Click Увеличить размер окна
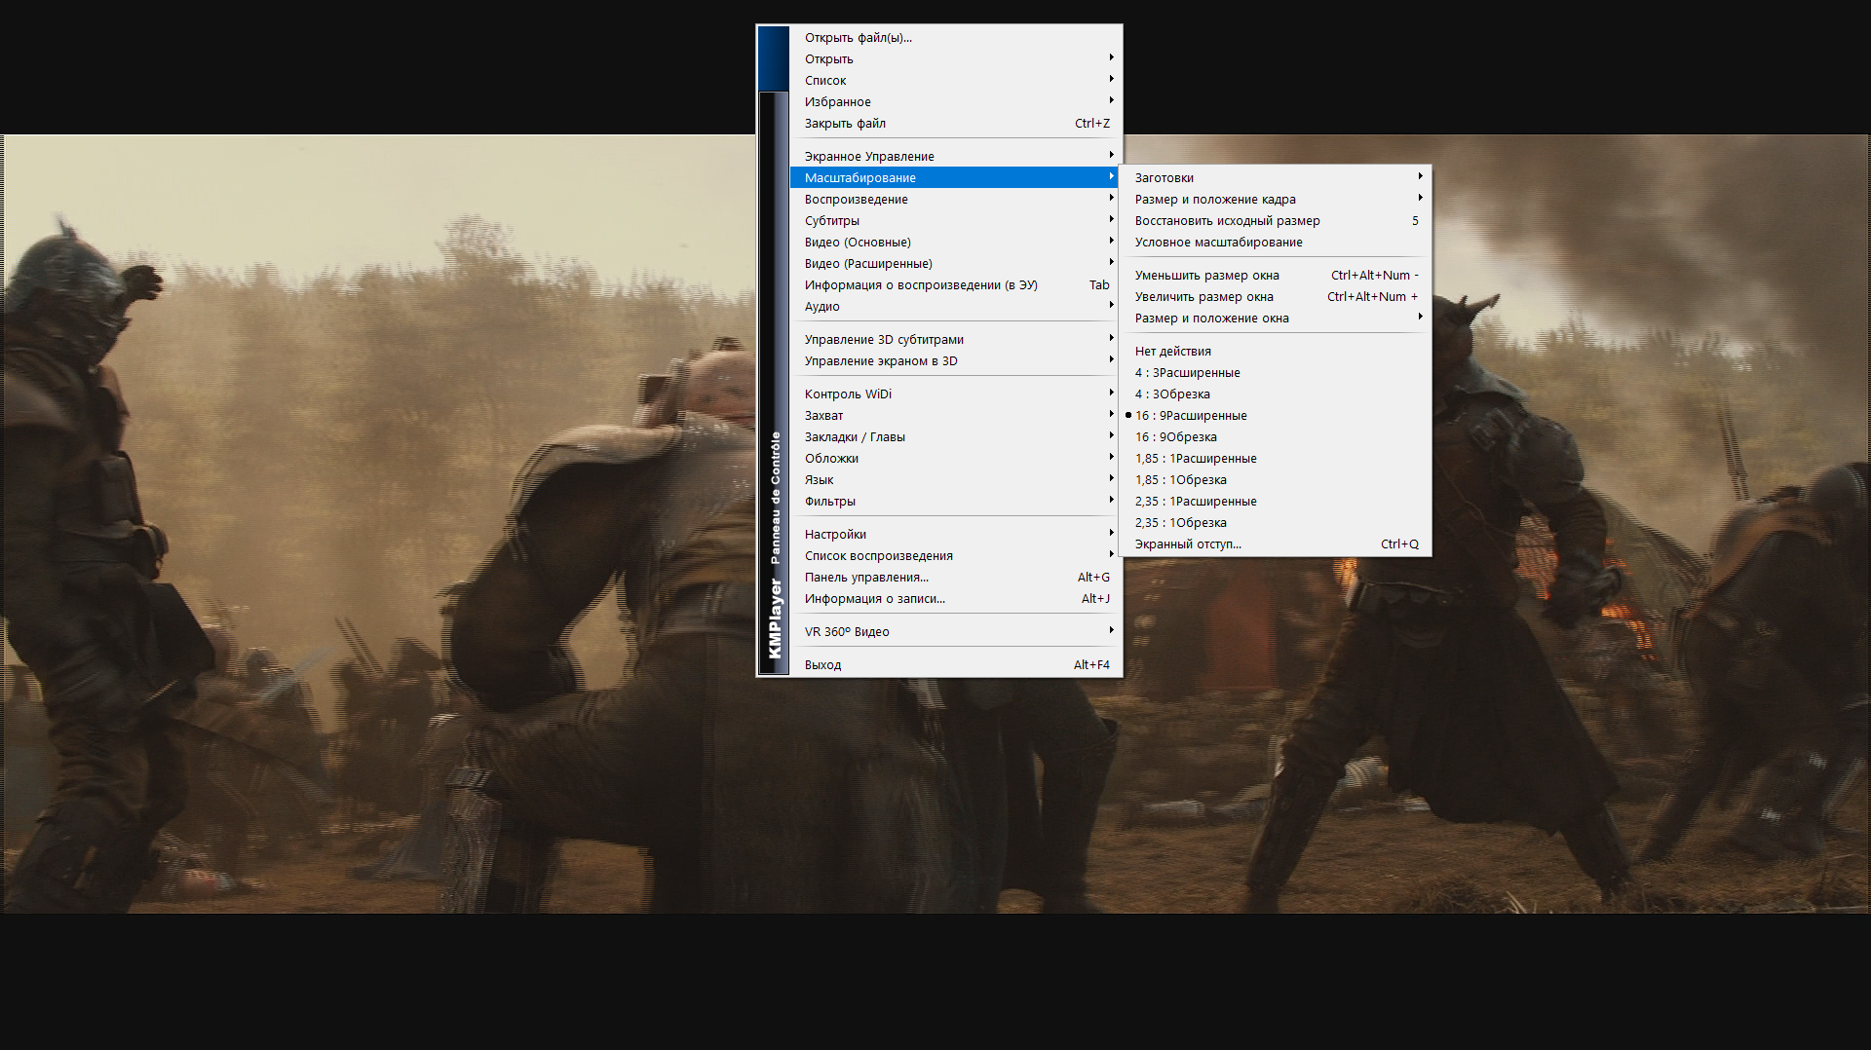1871x1050 pixels. point(1203,297)
